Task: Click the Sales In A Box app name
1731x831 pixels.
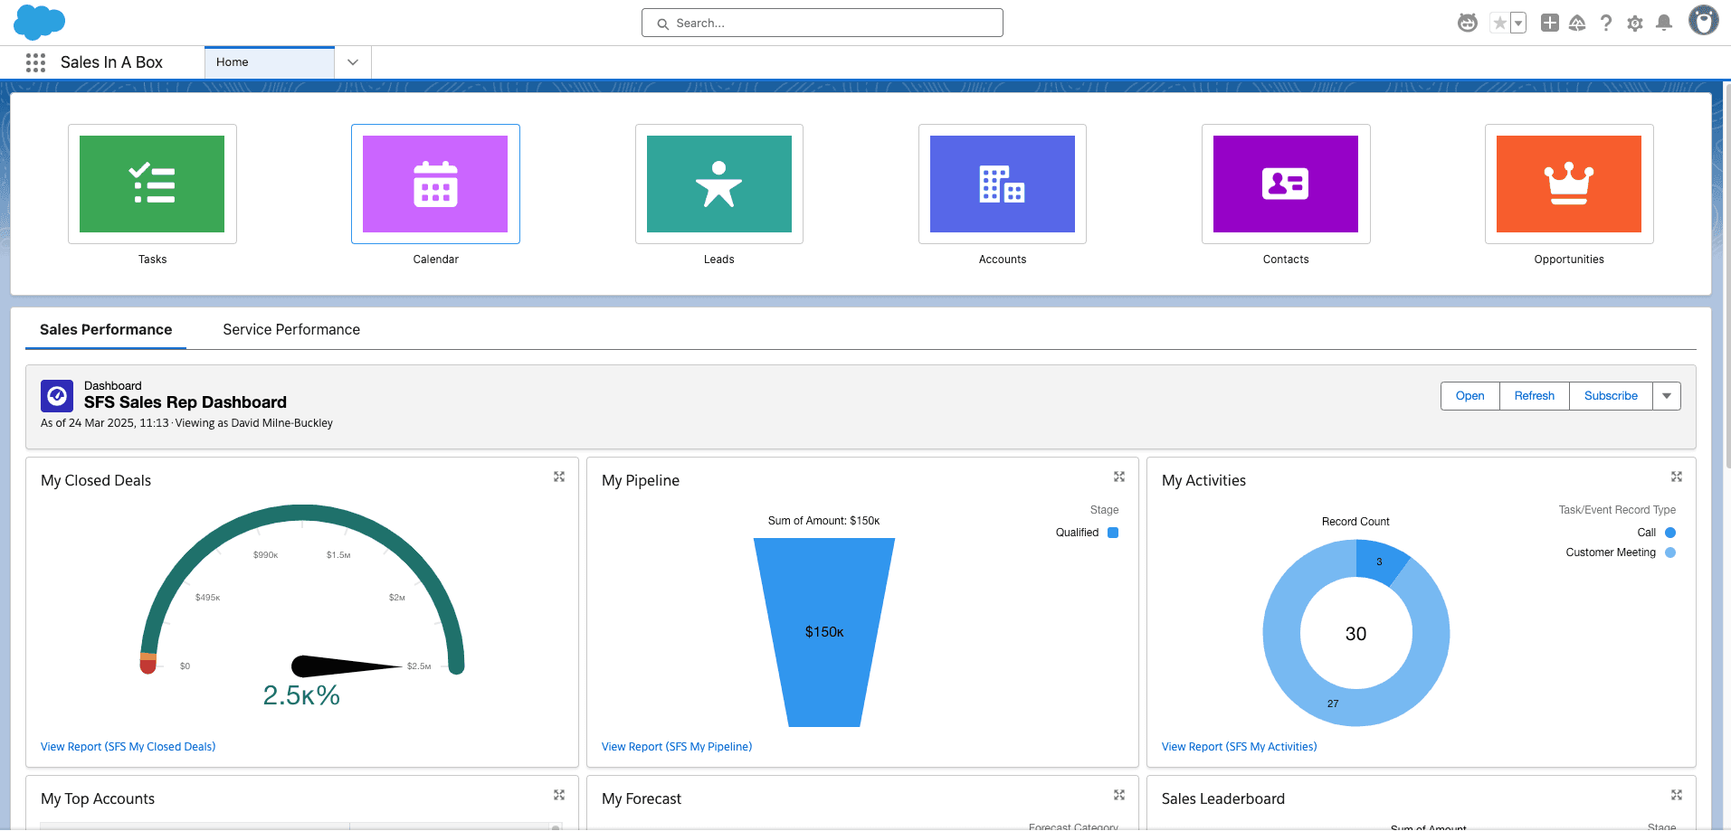Action: [111, 62]
